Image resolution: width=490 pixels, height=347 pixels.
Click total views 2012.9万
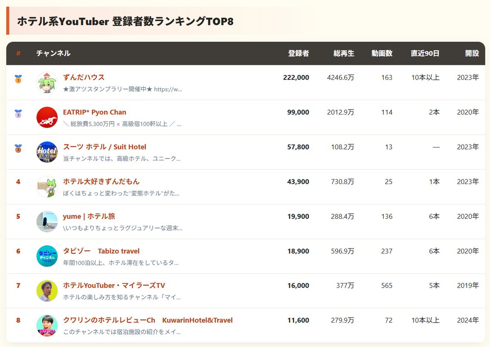point(341,112)
